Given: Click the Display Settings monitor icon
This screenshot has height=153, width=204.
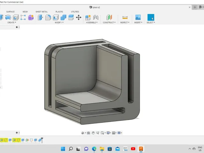Looking at the screenshot, I should (108, 133).
